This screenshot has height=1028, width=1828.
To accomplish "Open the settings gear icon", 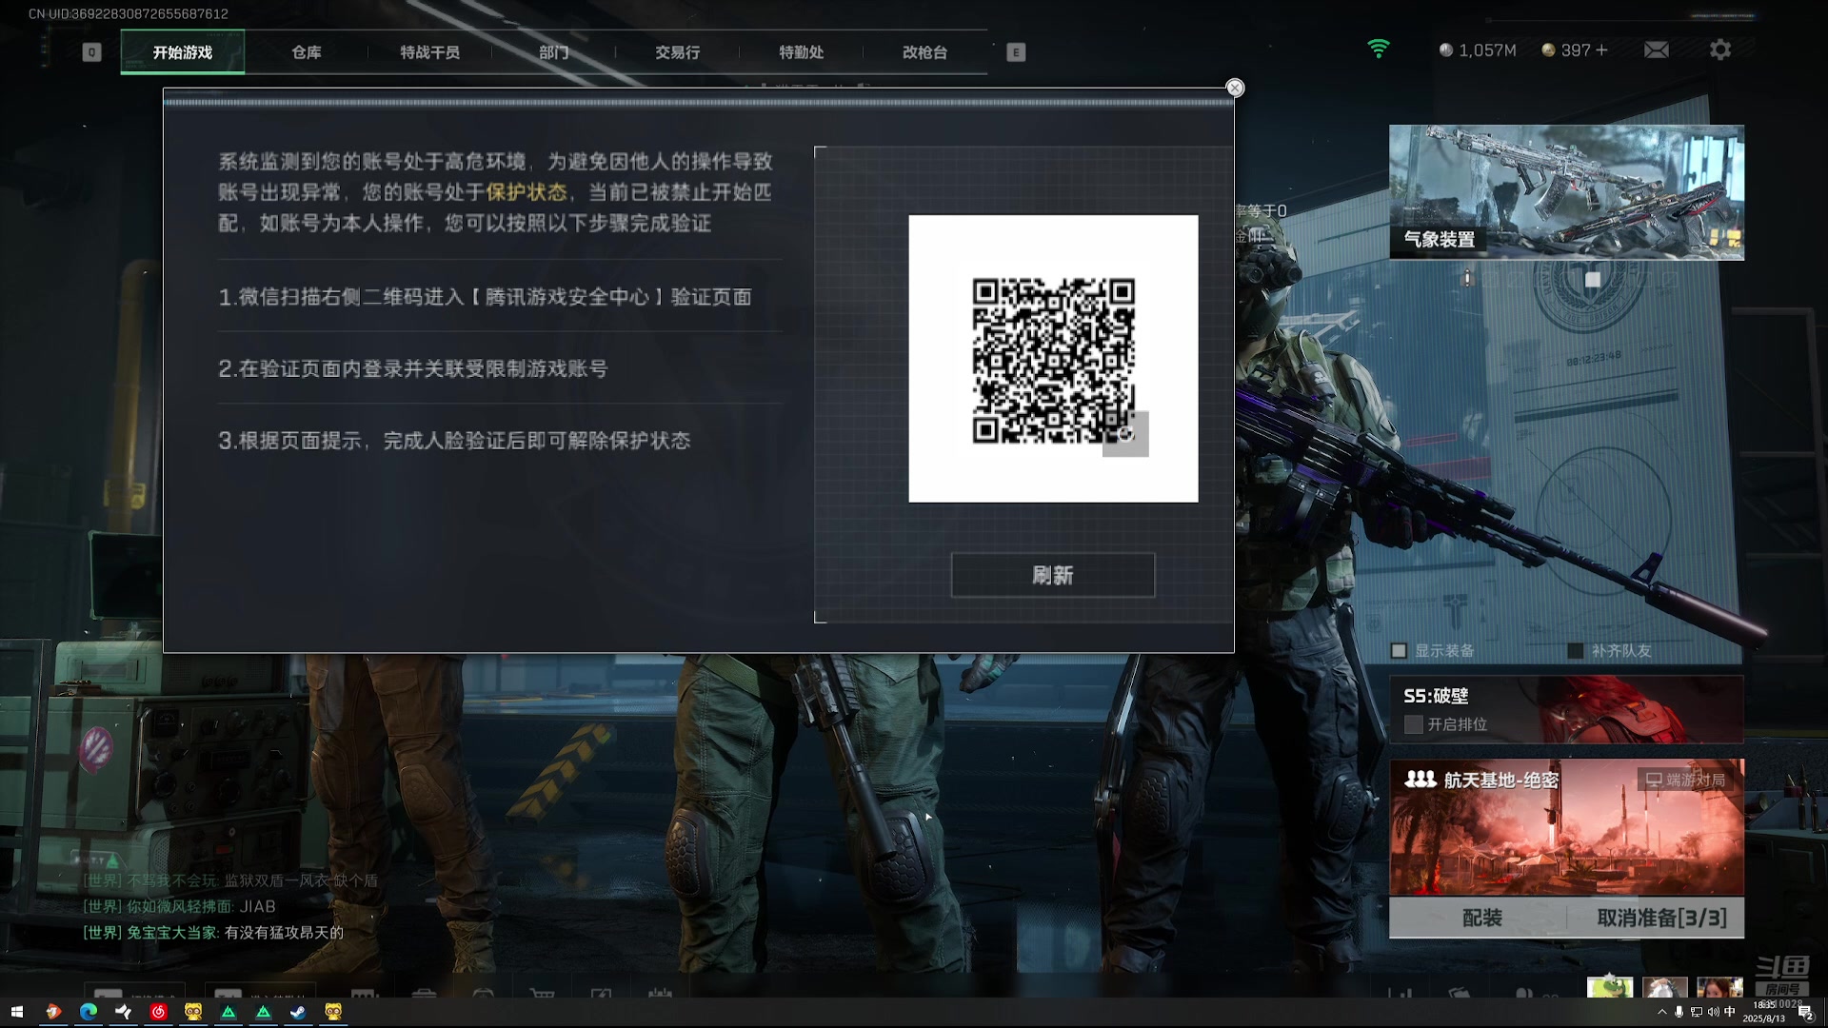I will coord(1720,49).
